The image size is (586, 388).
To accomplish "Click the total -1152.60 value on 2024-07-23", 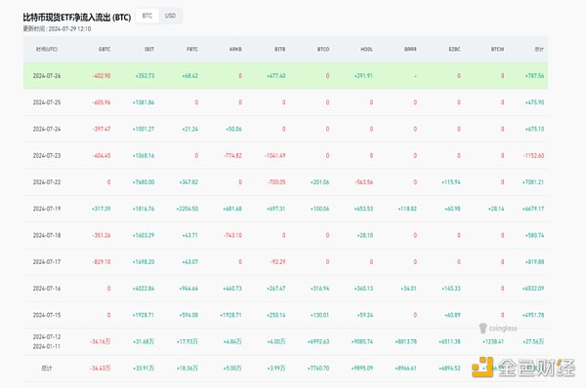I will click(x=533, y=156).
